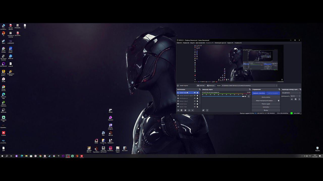Toggle lock on the audio input capture source
This screenshot has height=181, width=323.
tap(197, 96)
